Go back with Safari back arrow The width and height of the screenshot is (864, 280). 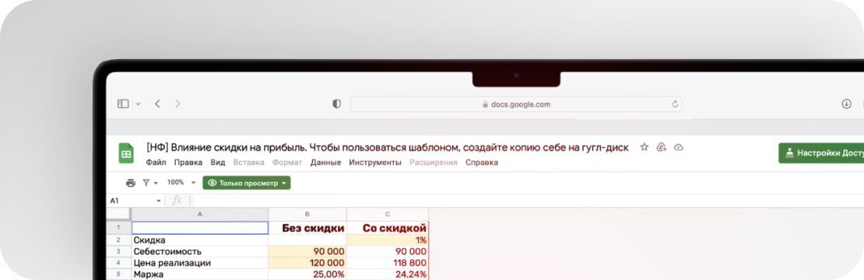tap(157, 103)
